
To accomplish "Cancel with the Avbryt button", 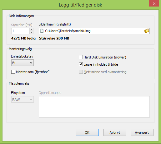I will click(x=115, y=132).
